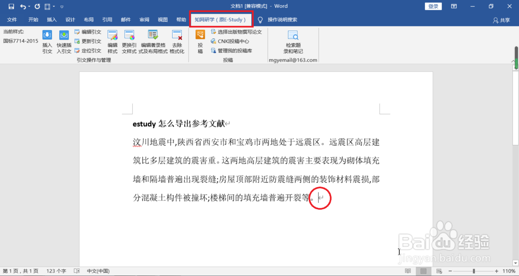This screenshot has height=276, width=519.
Task: Click page count '第 1 页，共 1 页'
Action: (21, 271)
